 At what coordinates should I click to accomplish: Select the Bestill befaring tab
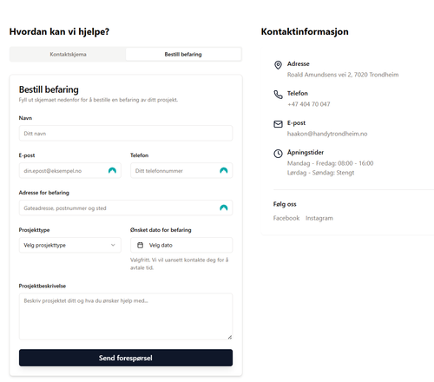183,55
